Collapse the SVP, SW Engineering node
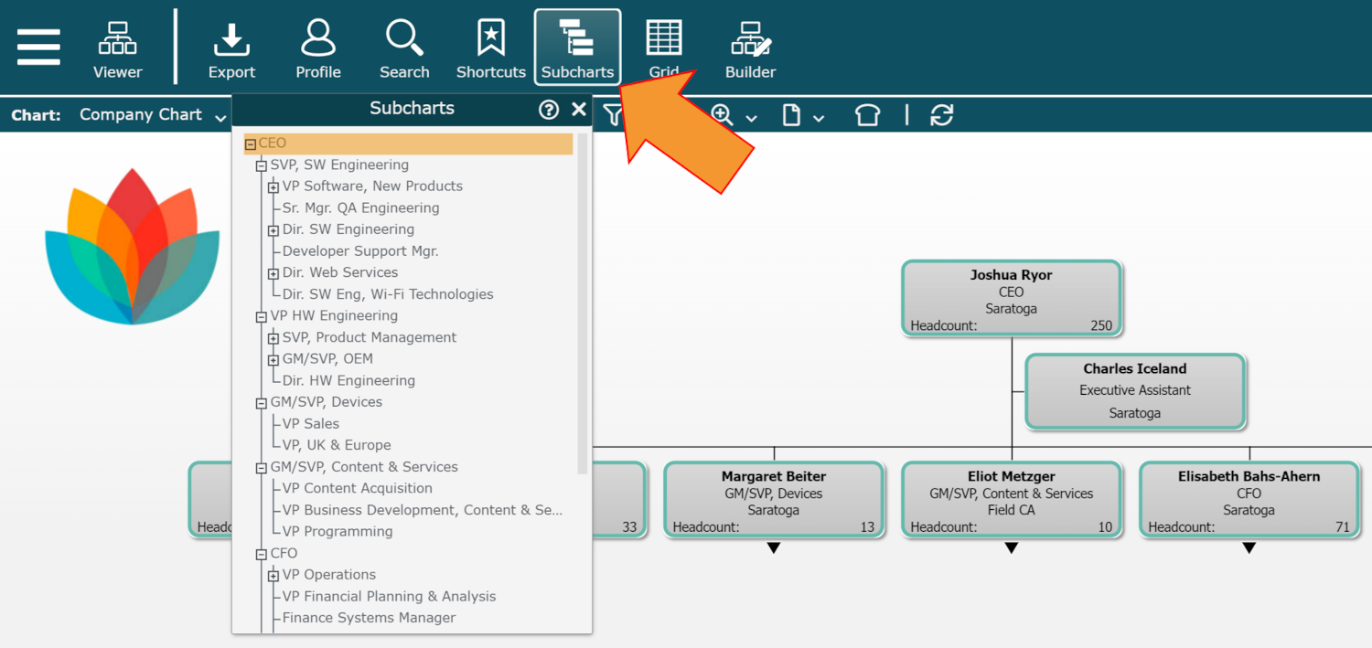1372x648 pixels. [x=262, y=166]
